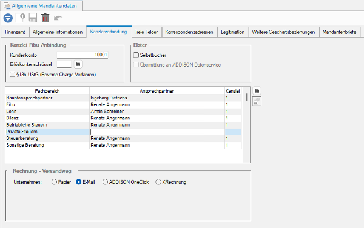
Task: Click the Kanzlei column header
Action: [x=233, y=91]
